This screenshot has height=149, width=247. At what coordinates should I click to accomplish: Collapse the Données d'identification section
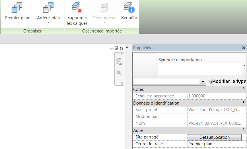pyautogui.click(x=244, y=103)
